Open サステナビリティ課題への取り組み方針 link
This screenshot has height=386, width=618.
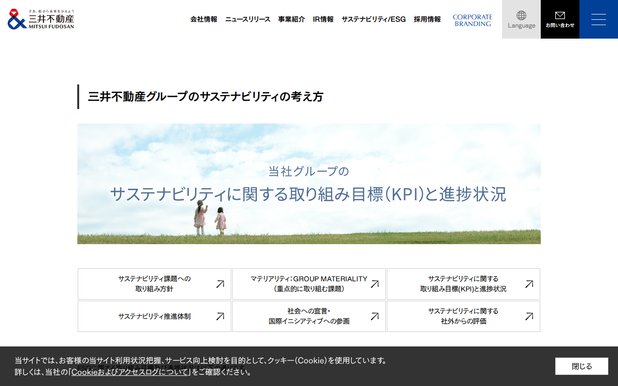tap(154, 284)
